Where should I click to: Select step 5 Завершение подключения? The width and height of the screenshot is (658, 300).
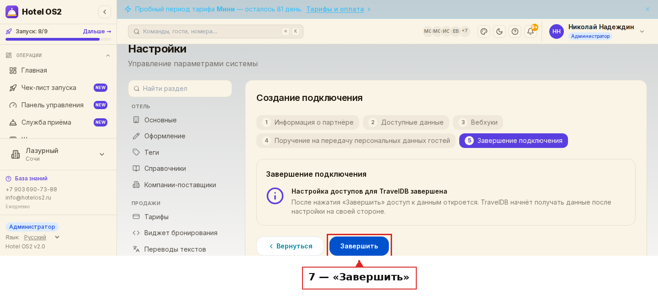coord(514,141)
